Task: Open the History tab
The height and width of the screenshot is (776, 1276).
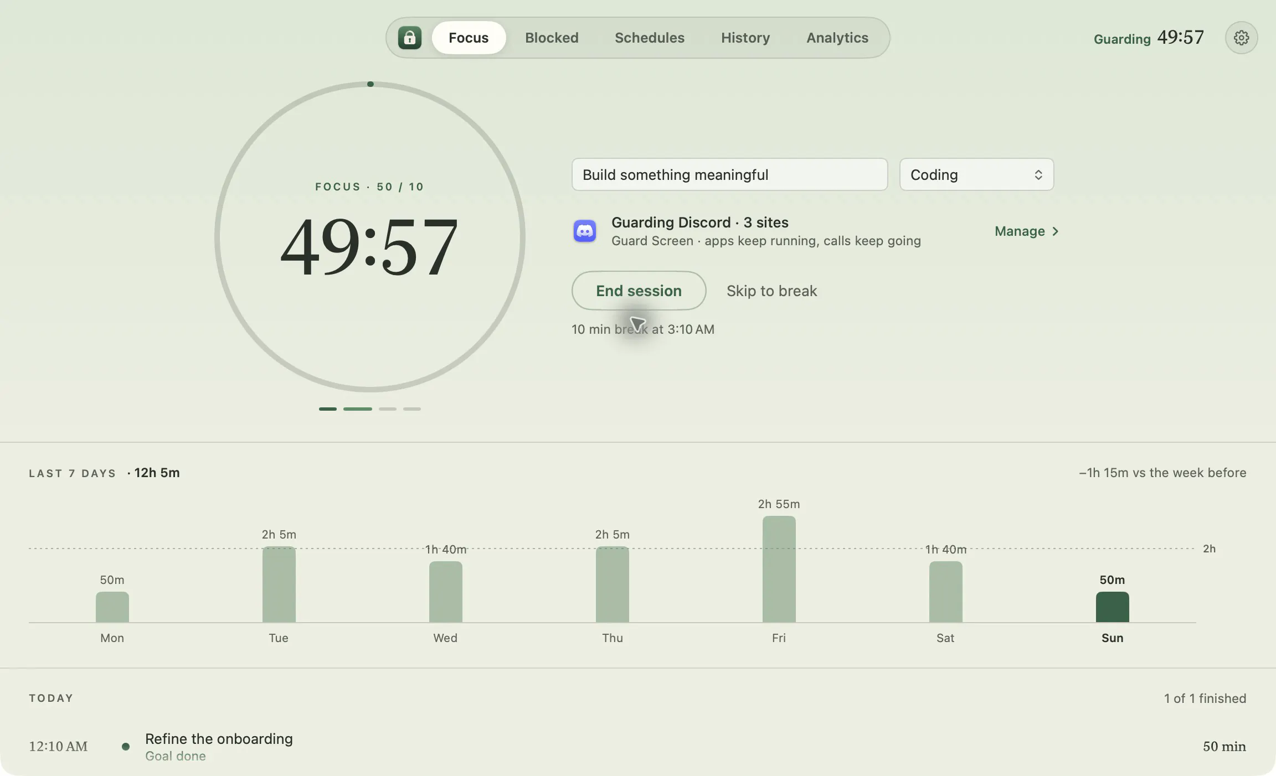Action: coord(745,38)
